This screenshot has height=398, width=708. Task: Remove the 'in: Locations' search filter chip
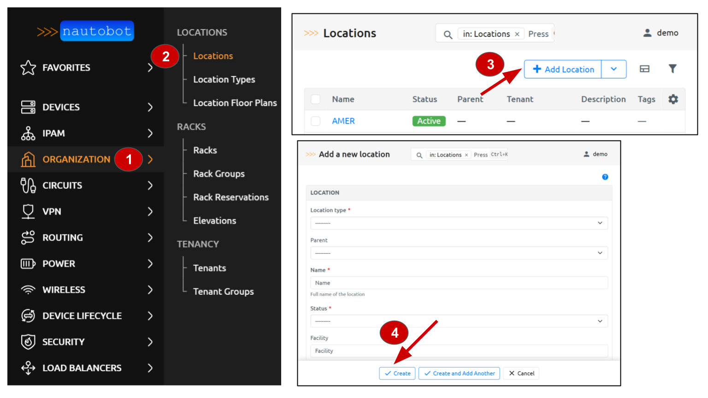517,34
